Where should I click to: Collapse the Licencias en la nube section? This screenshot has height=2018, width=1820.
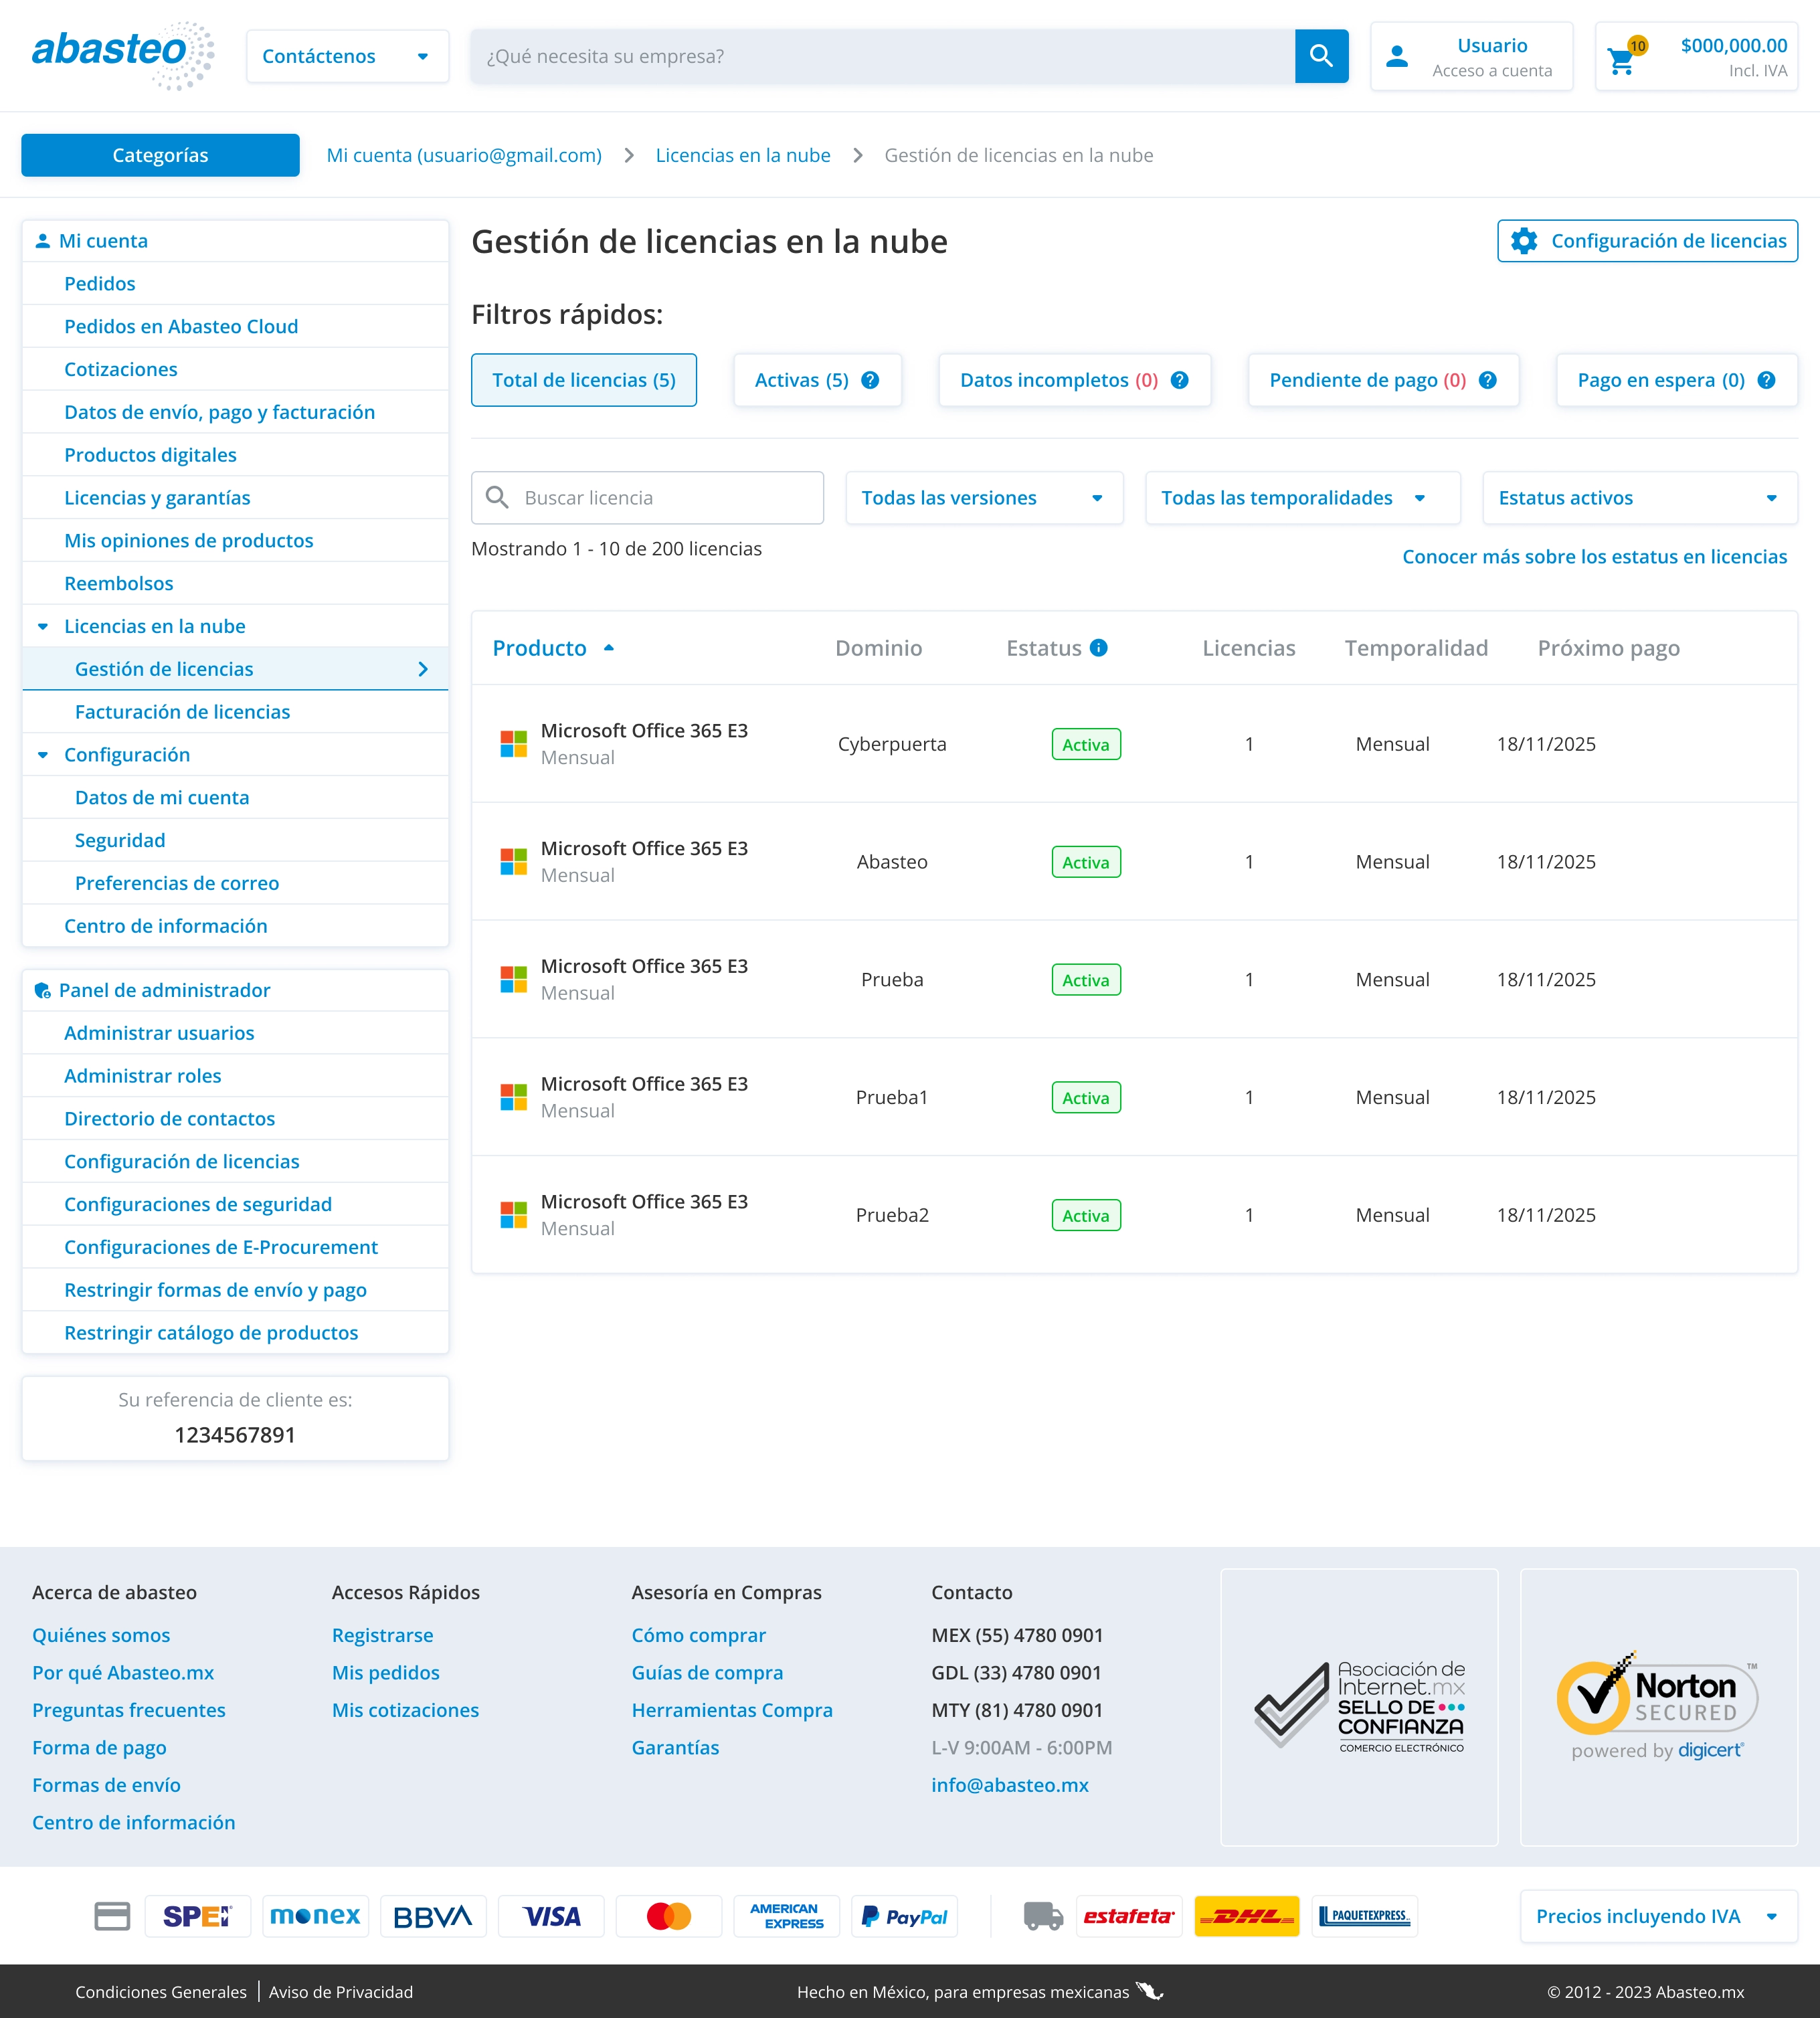pos(42,626)
